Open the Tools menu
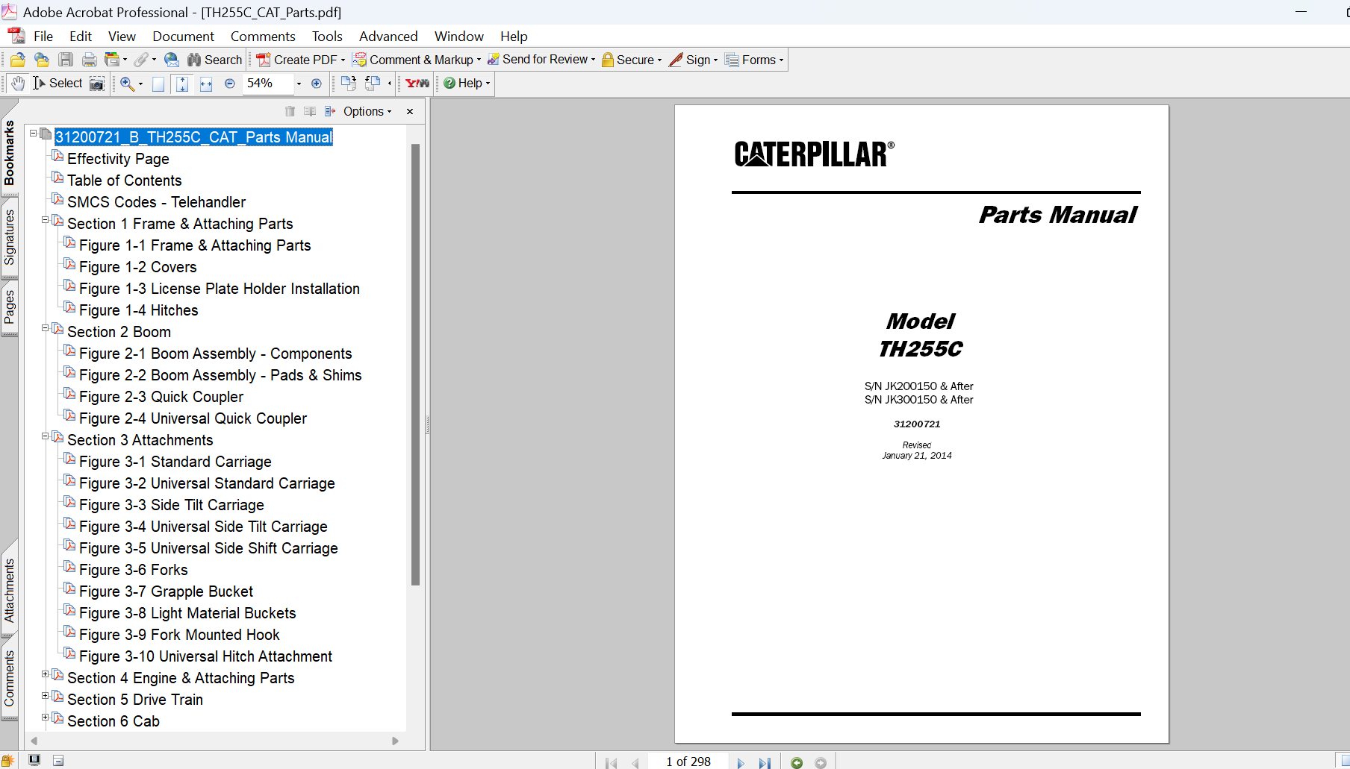This screenshot has height=769, width=1350. point(327,37)
